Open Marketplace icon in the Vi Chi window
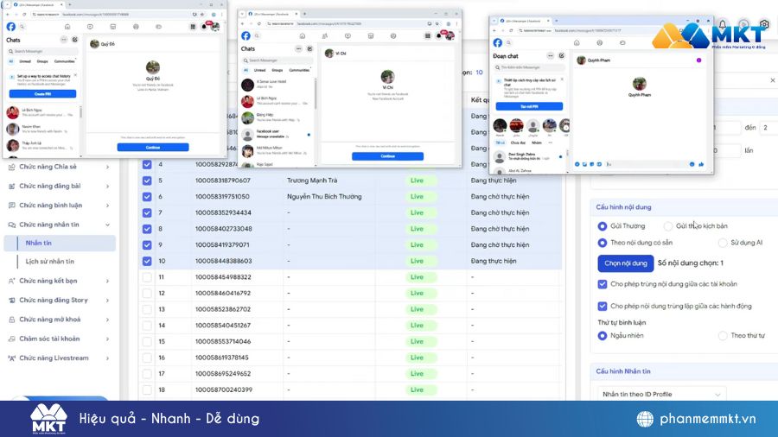Screen dimensions: 778x437 tap(371, 36)
